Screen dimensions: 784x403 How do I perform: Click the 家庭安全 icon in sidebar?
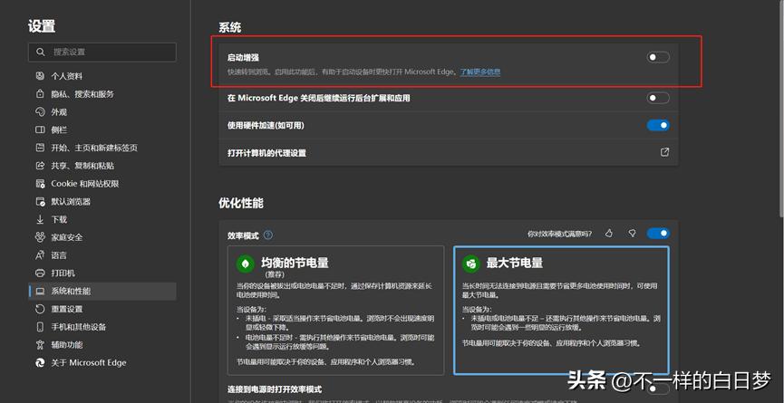click(40, 237)
